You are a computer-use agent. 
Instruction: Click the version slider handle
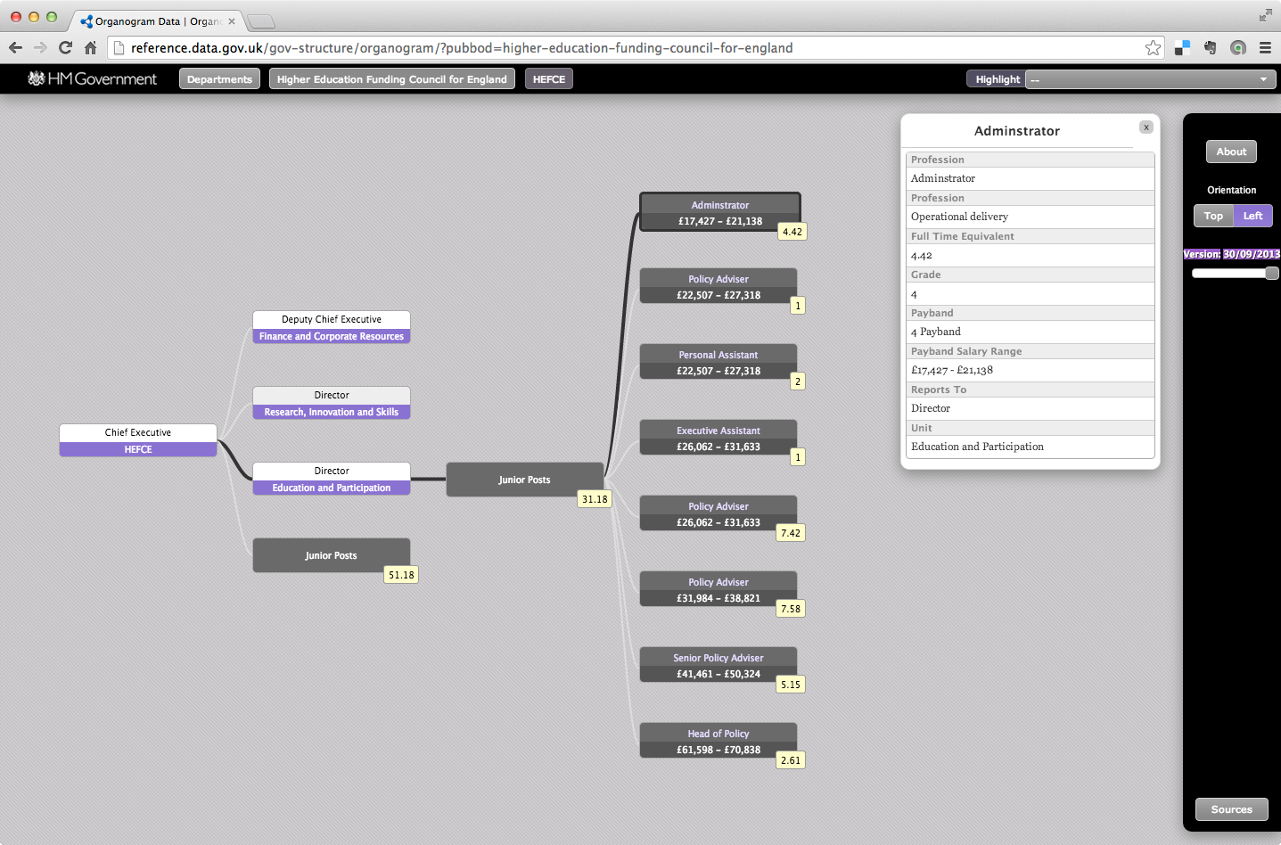[1272, 273]
